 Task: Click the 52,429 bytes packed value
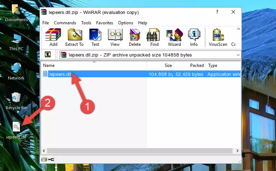[190, 74]
